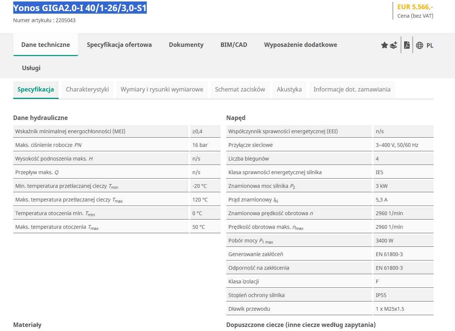Click the value '0 °C'

(x=197, y=213)
